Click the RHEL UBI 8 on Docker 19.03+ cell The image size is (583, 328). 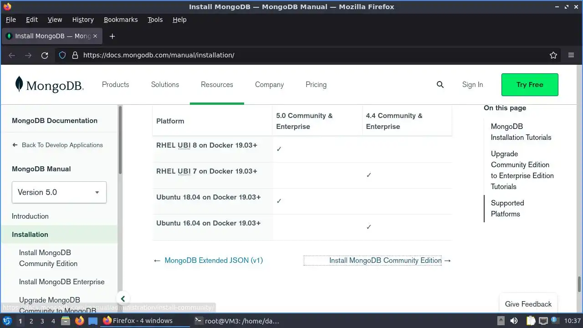click(212, 149)
